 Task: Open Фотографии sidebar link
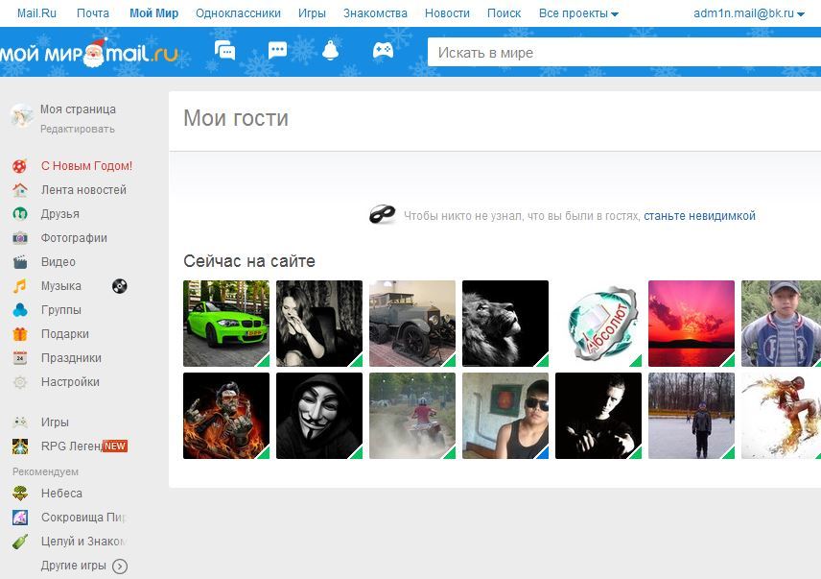pos(74,238)
